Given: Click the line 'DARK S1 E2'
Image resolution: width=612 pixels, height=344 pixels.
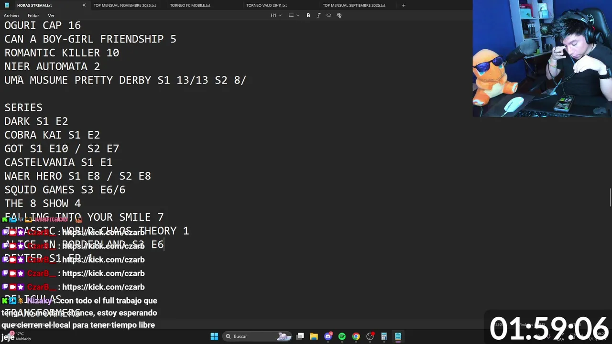Looking at the screenshot, I should tap(36, 121).
